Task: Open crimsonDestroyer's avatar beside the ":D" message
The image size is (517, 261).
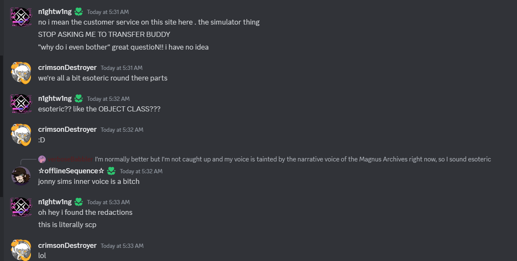Action: (21, 134)
